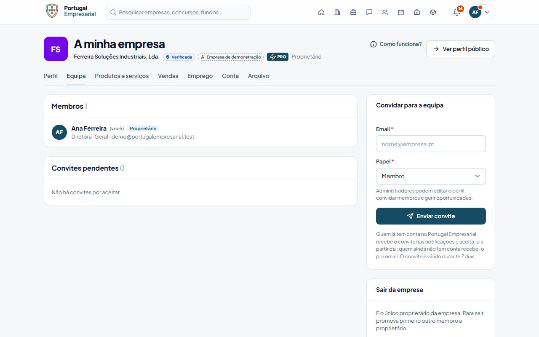The width and height of the screenshot is (539, 337).
Task: Click the Sair da empresa heading
Action: [x=400, y=290]
